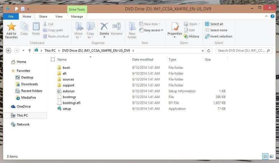Click quick access Properties icon in title bar
279x163 pixels.
point(17,9)
